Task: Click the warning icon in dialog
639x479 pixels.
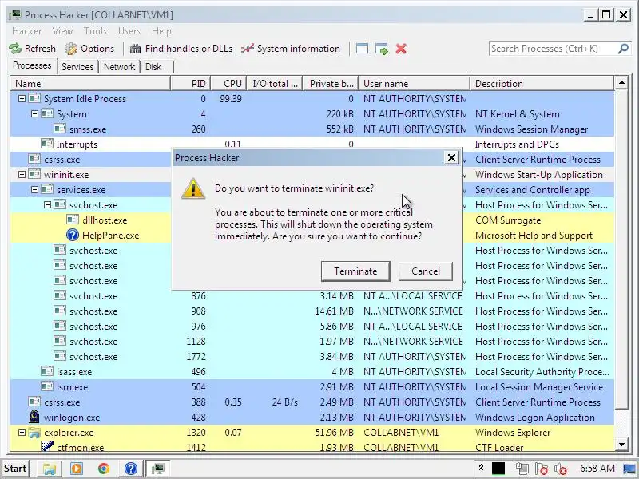Action: point(193,188)
